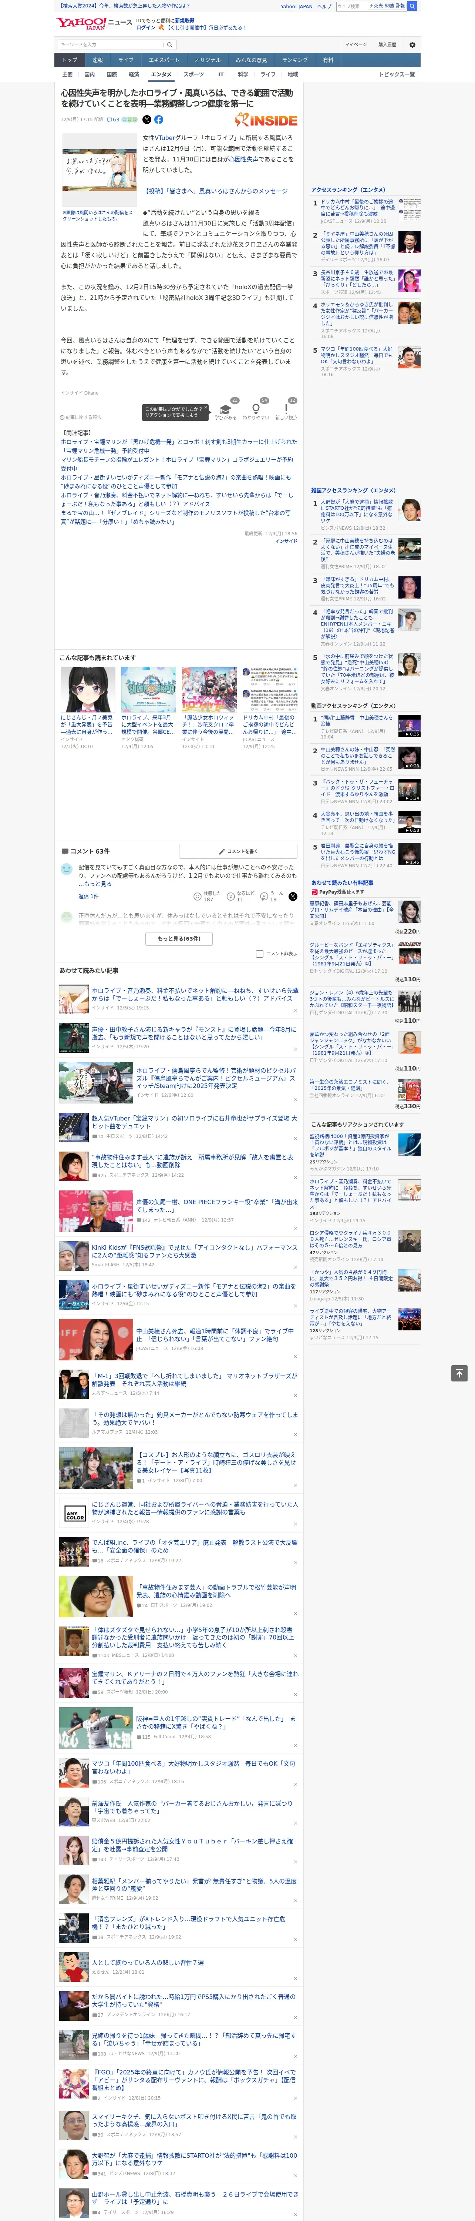The width and height of the screenshot is (475, 2221).
Task: Click the magnifier icon beside keyword search
Action: (169, 44)
